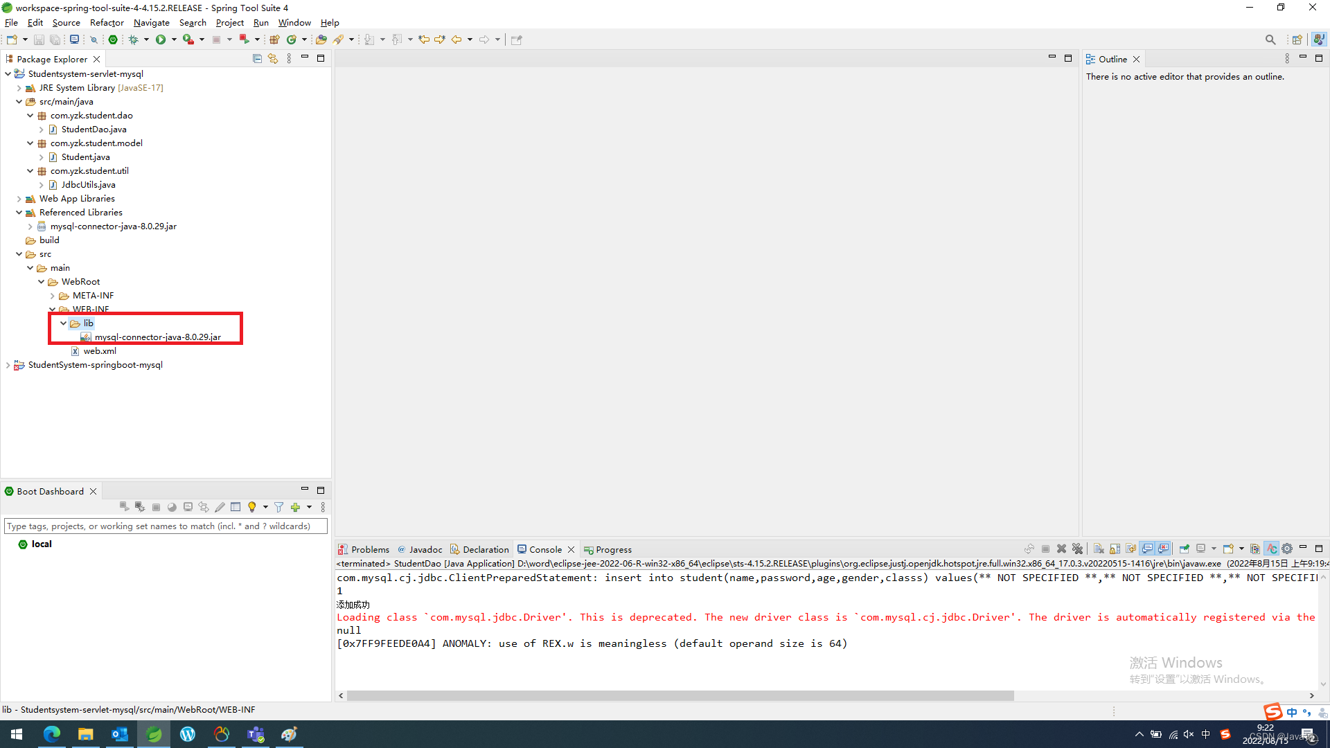Remove all terminated launches in Console
The image size is (1330, 748).
click(x=1078, y=549)
